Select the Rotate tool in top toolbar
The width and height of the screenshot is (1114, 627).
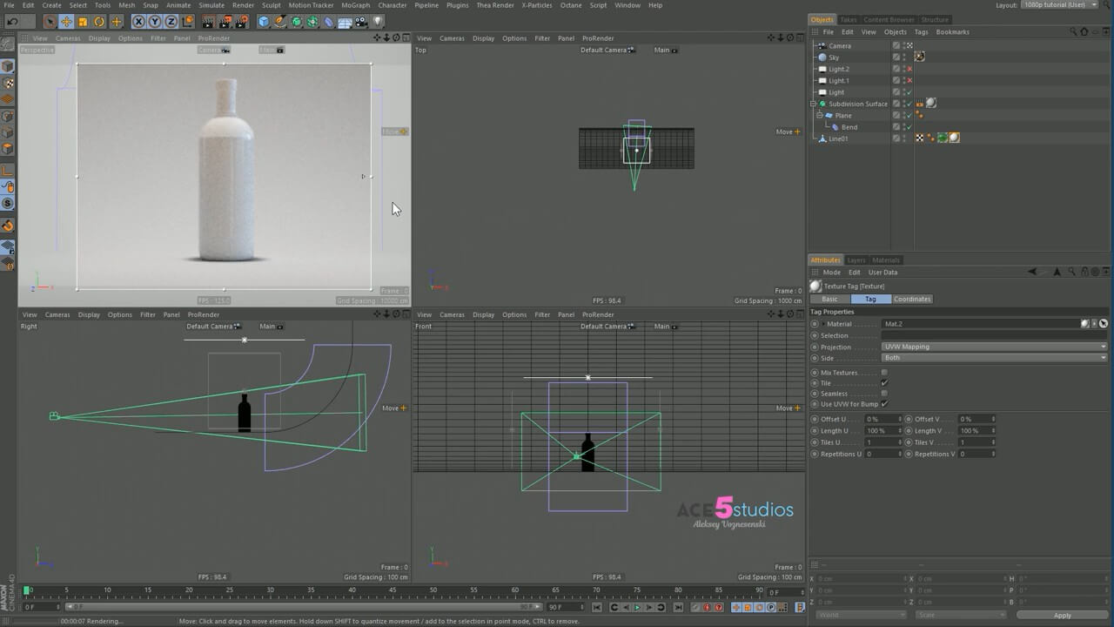[x=99, y=22]
